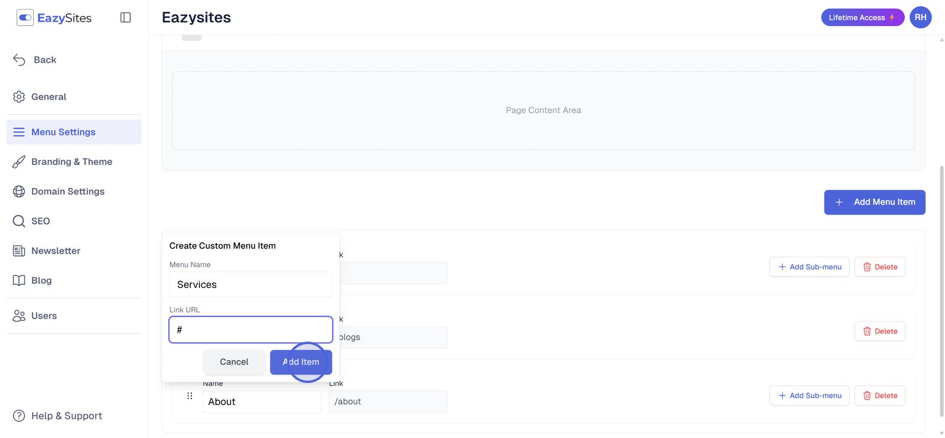945x438 pixels.
Task: Click the Newsletter icon in sidebar
Action: [19, 251]
